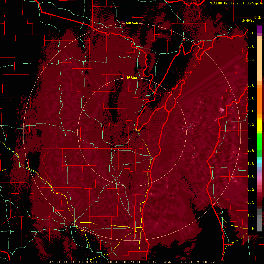Click the yellow color scale segment
The image size is (264, 264).
click(259, 126)
